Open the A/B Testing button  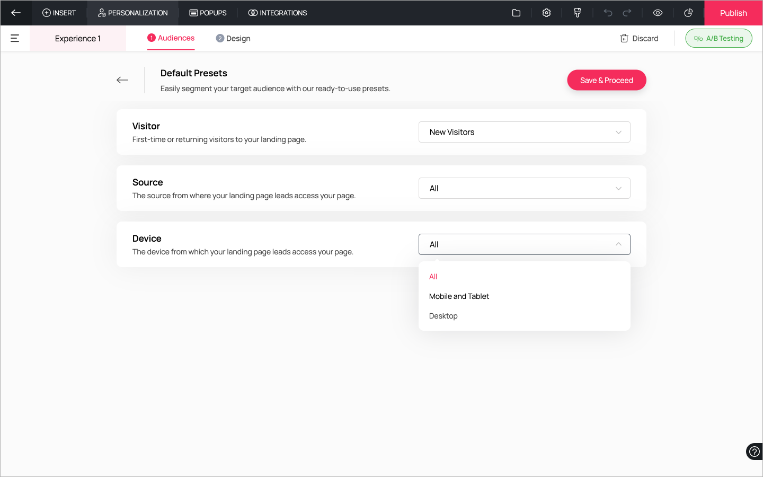point(718,38)
